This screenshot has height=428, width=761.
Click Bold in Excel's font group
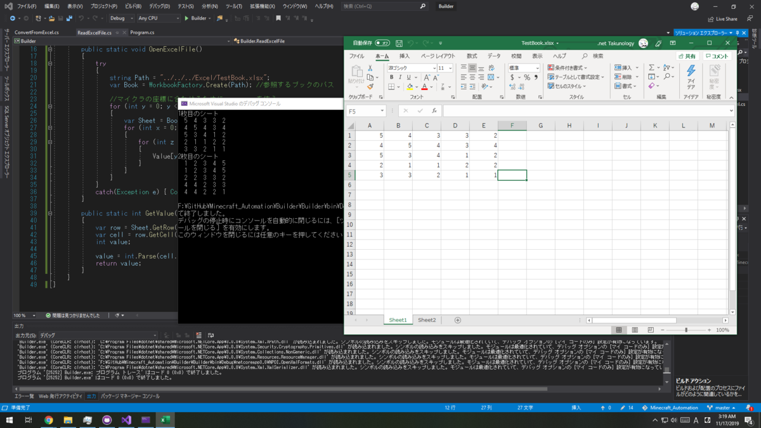391,77
